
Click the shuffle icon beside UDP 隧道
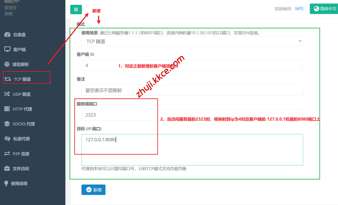tap(7, 94)
